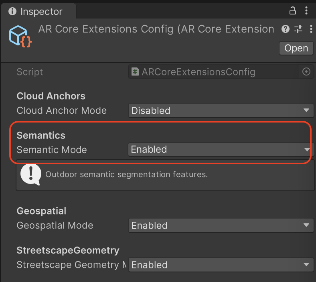Open the Geospatial Mode dropdown
The width and height of the screenshot is (316, 282).
(x=221, y=225)
